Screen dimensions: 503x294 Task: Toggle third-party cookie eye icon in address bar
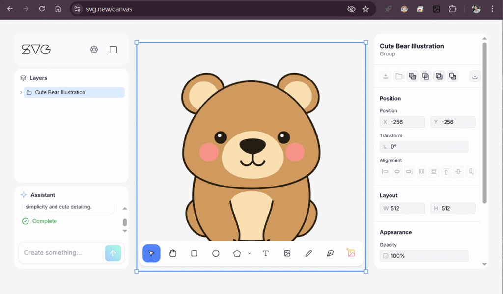click(351, 9)
